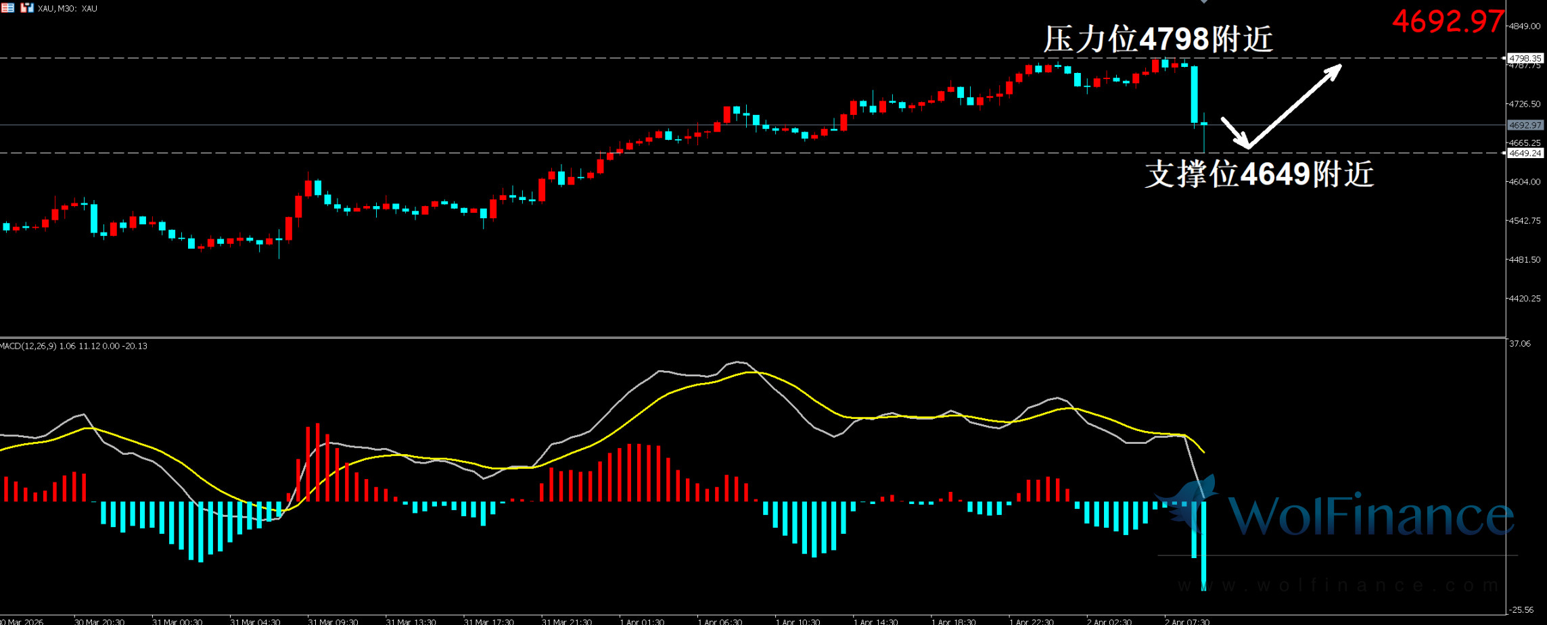Image resolution: width=1547 pixels, height=625 pixels.
Task: Click the 4649.24 support price tag
Action: click(1525, 153)
